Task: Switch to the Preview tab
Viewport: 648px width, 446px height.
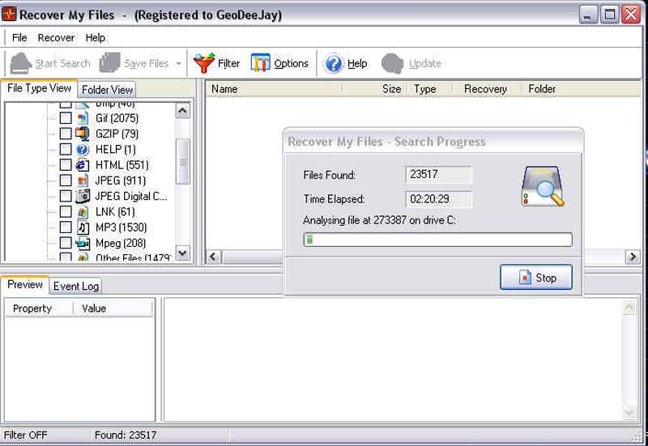Action: pyautogui.click(x=25, y=285)
